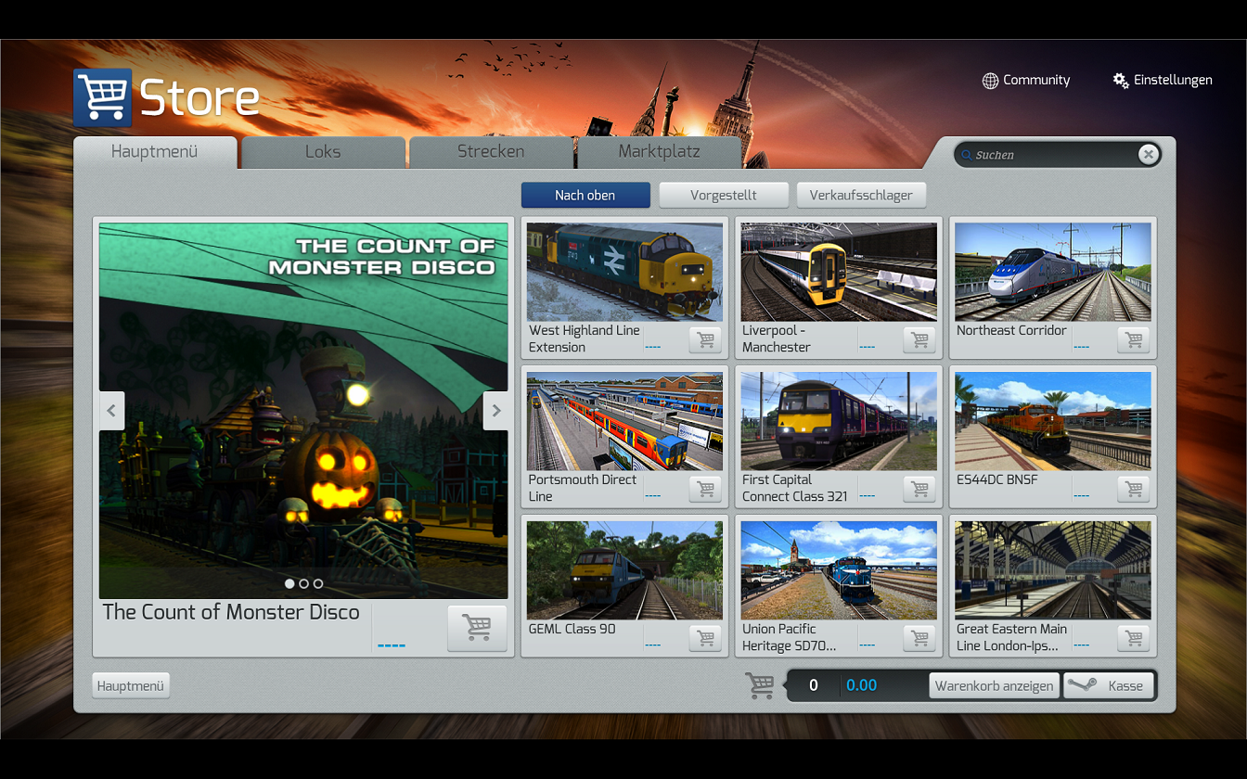The height and width of the screenshot is (779, 1247).
Task: Open the Loks tab
Action: pos(323,152)
